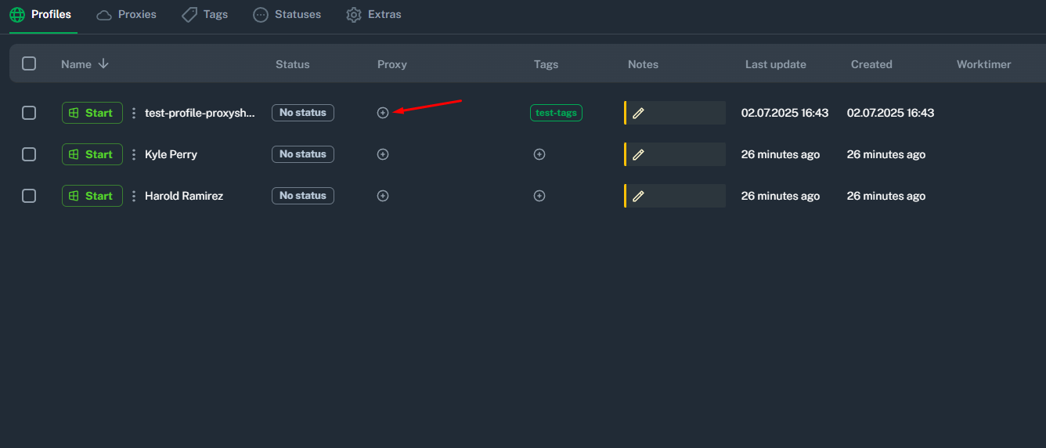
Task: Add a tag to Kyle Perry
Action: tap(539, 154)
